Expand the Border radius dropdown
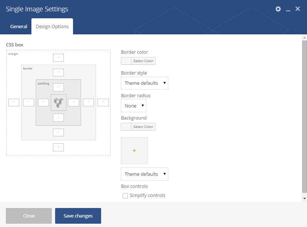 point(133,106)
